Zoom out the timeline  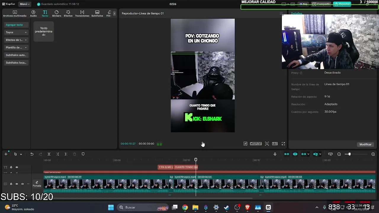click(x=339, y=154)
